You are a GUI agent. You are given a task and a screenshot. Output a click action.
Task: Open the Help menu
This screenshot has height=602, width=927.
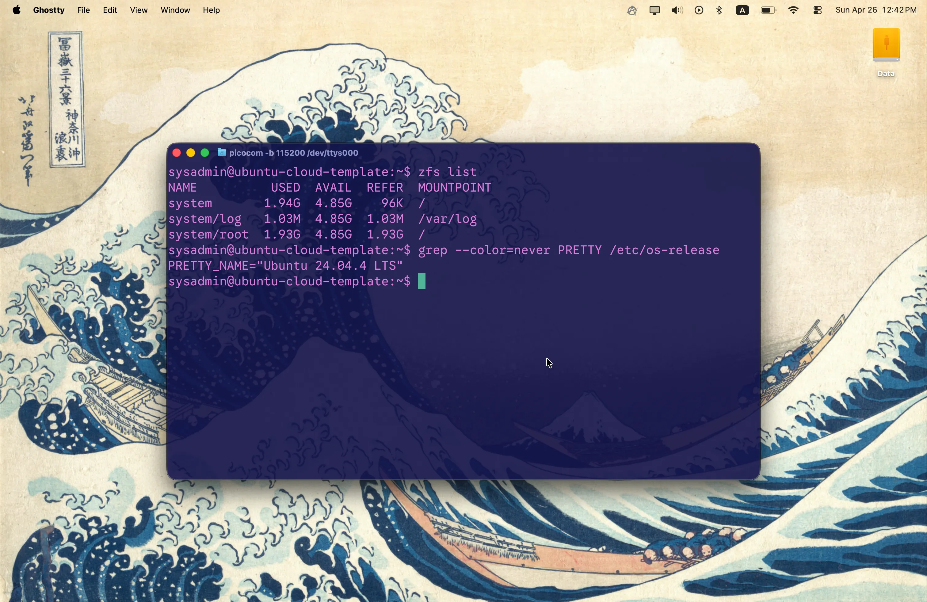[212, 10]
